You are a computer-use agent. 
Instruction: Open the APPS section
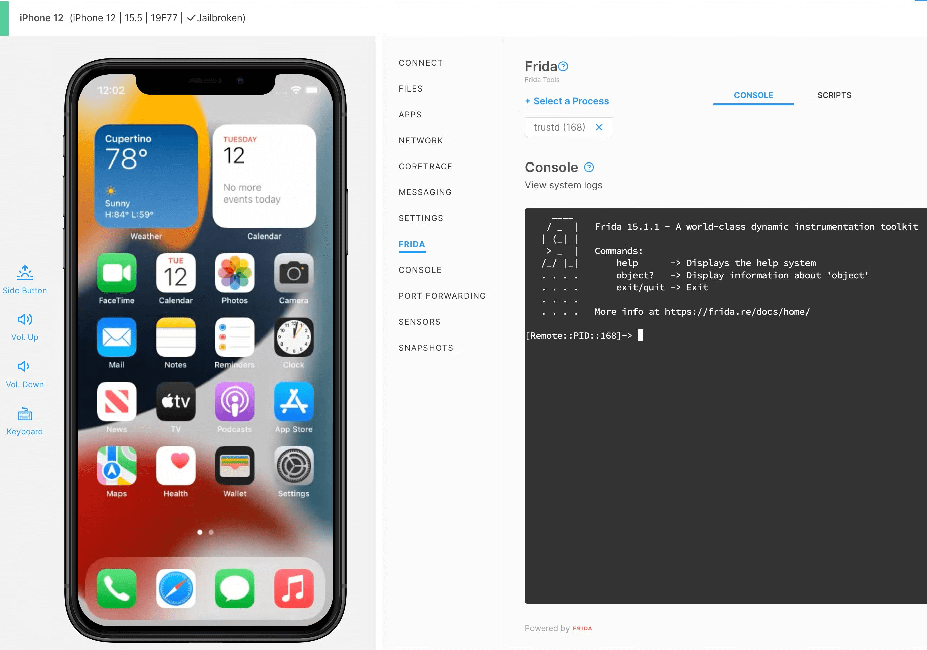pos(410,115)
